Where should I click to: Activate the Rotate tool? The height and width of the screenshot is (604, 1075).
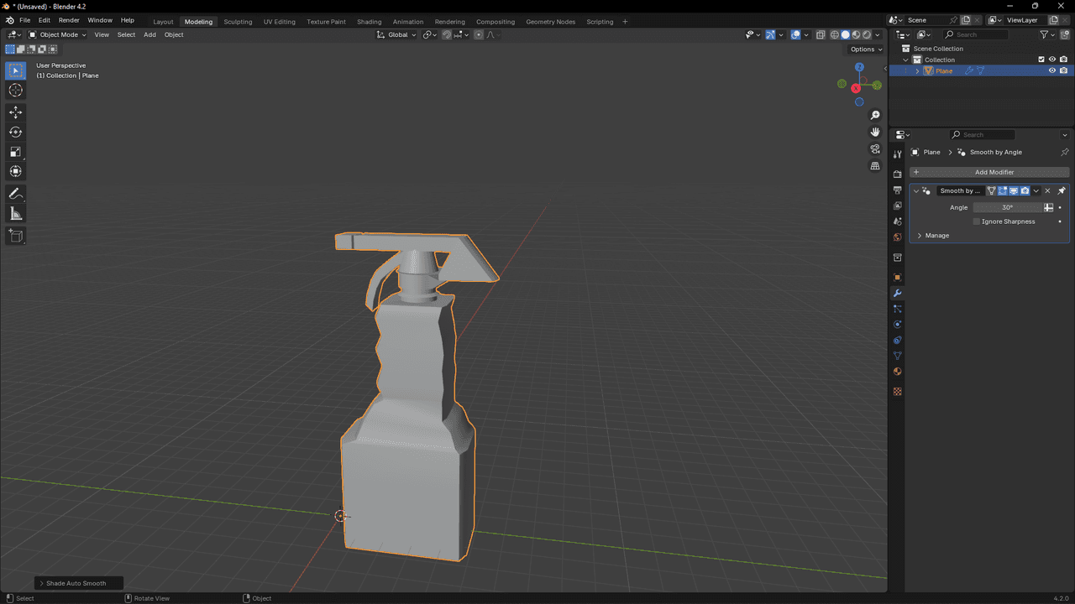15,132
